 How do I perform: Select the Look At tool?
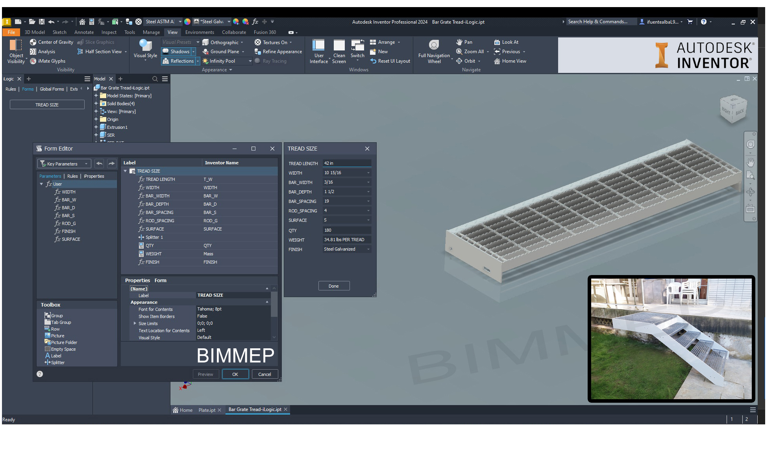point(506,42)
